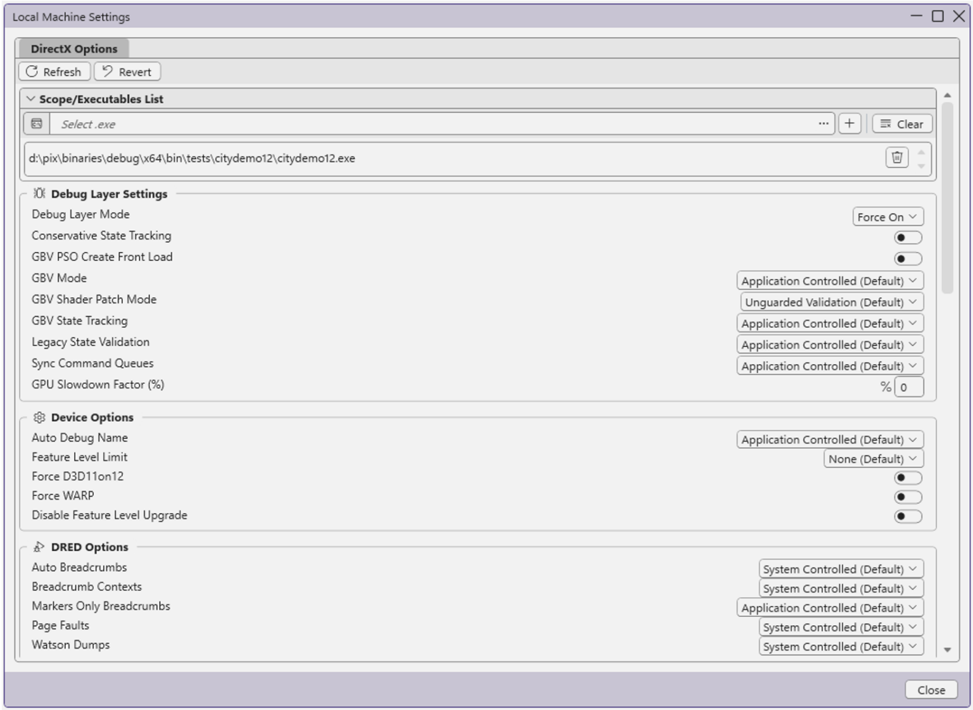Click the Clear button to empty the list
The image size is (973, 710).
902,124
